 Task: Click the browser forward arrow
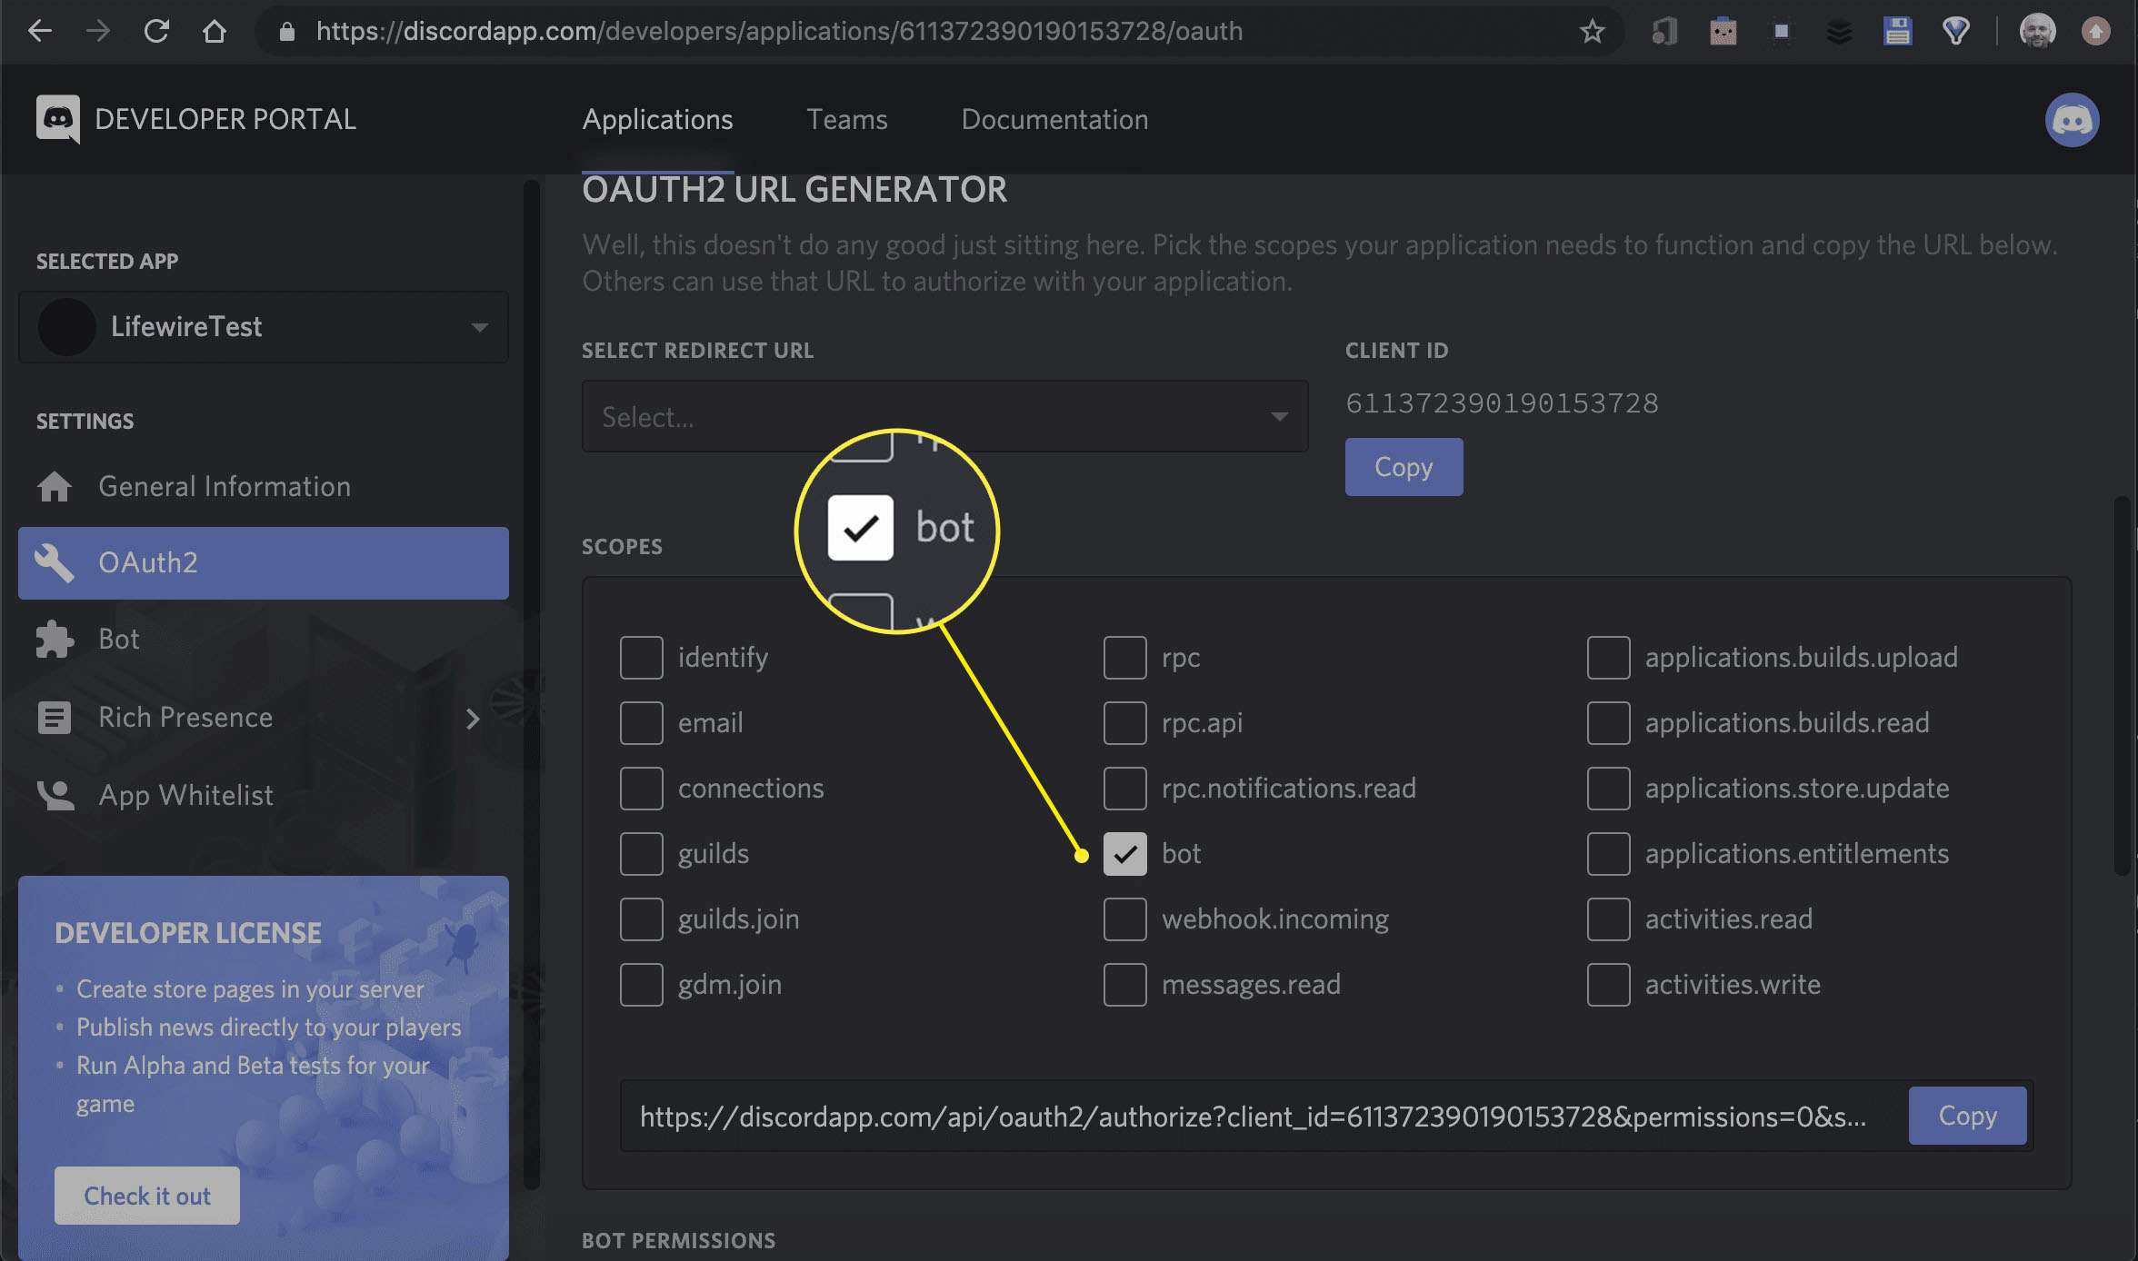click(97, 31)
